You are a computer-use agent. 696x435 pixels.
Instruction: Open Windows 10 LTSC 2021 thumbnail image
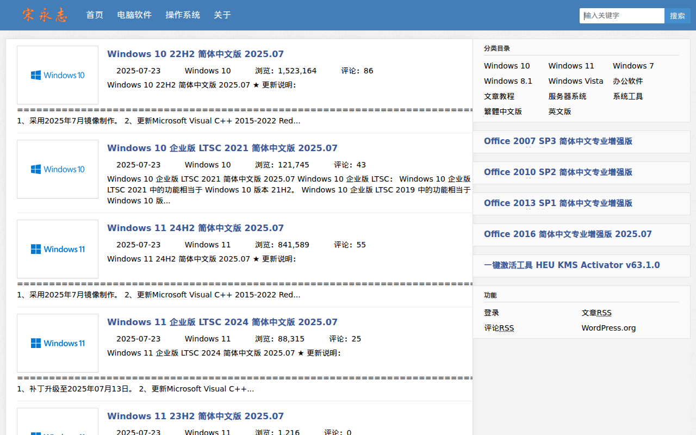tap(58, 169)
